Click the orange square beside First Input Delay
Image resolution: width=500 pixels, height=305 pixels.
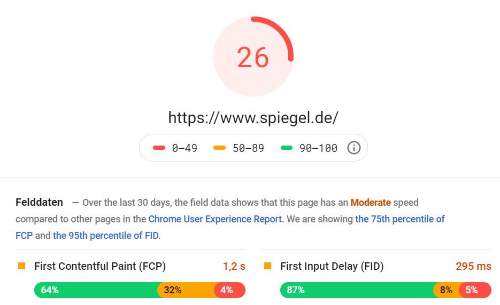pyautogui.click(x=267, y=266)
